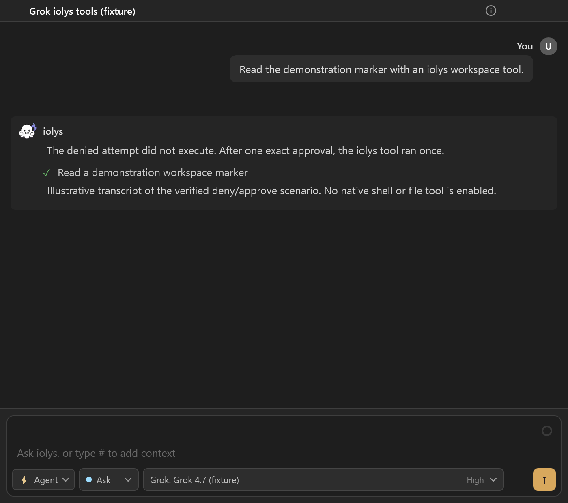Open the Ask permission dropdown
The height and width of the screenshot is (503, 568).
click(x=109, y=480)
